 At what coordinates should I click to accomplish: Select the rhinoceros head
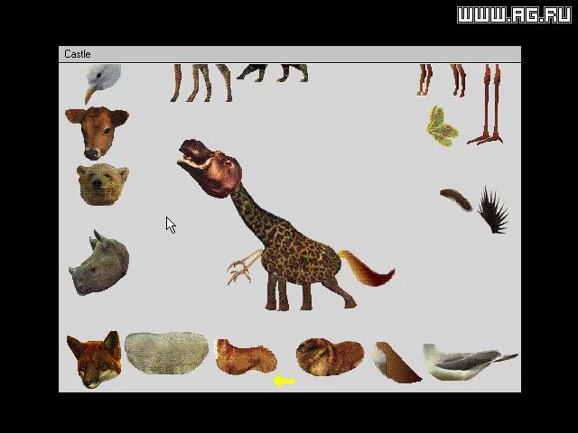98,263
